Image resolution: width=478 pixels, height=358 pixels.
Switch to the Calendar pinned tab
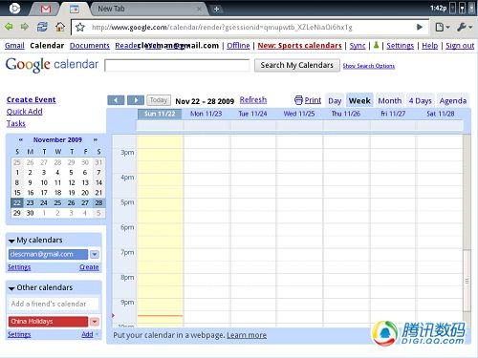click(x=75, y=9)
